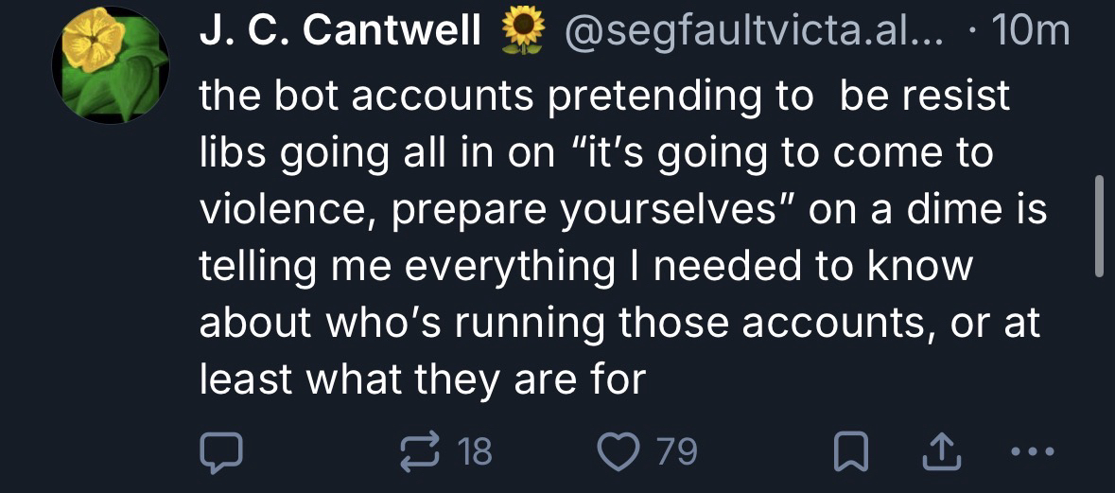Click 'telling me everything' text line
The height and width of the screenshot is (493, 1115).
tap(407, 267)
